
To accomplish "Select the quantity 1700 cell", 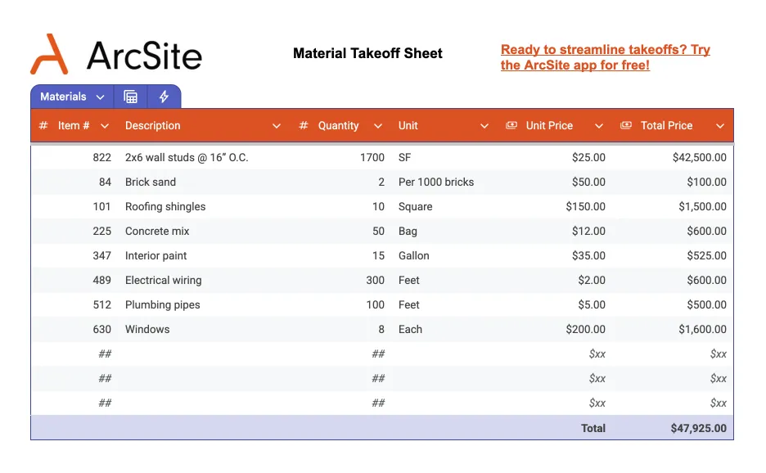I will (x=372, y=157).
